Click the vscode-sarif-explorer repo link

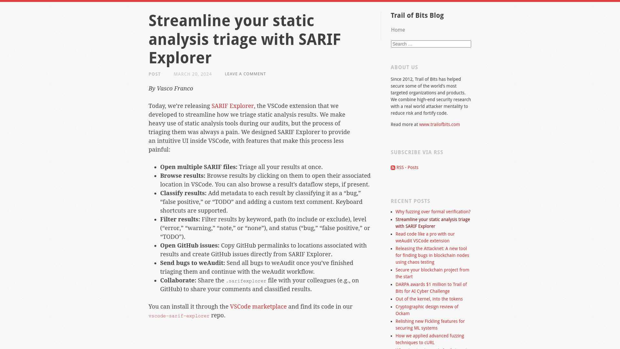pos(179,315)
